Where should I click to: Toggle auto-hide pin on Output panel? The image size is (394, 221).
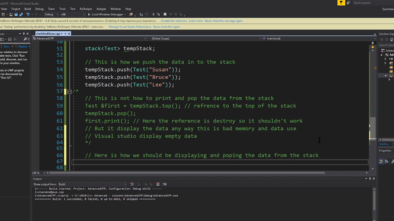click(x=370, y=179)
